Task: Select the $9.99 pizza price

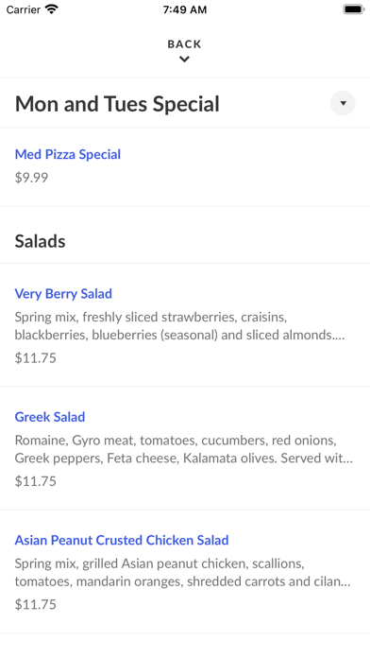Action: pyautogui.click(x=31, y=178)
